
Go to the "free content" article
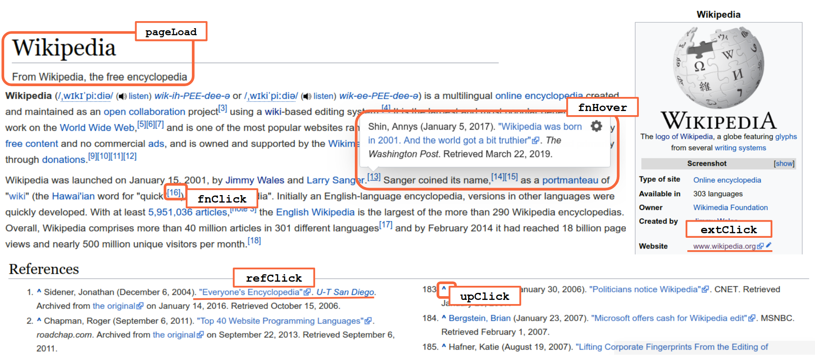coord(32,144)
